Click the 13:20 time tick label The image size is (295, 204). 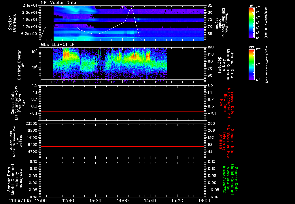95,201
